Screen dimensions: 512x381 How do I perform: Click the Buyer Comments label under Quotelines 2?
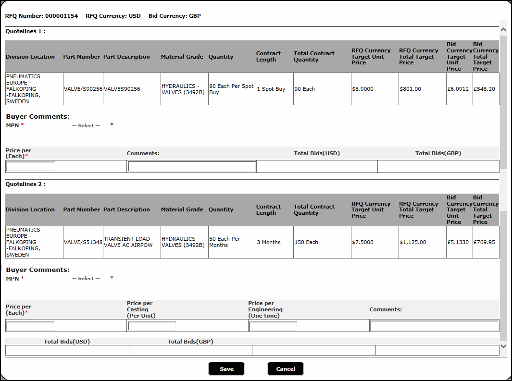(38, 270)
